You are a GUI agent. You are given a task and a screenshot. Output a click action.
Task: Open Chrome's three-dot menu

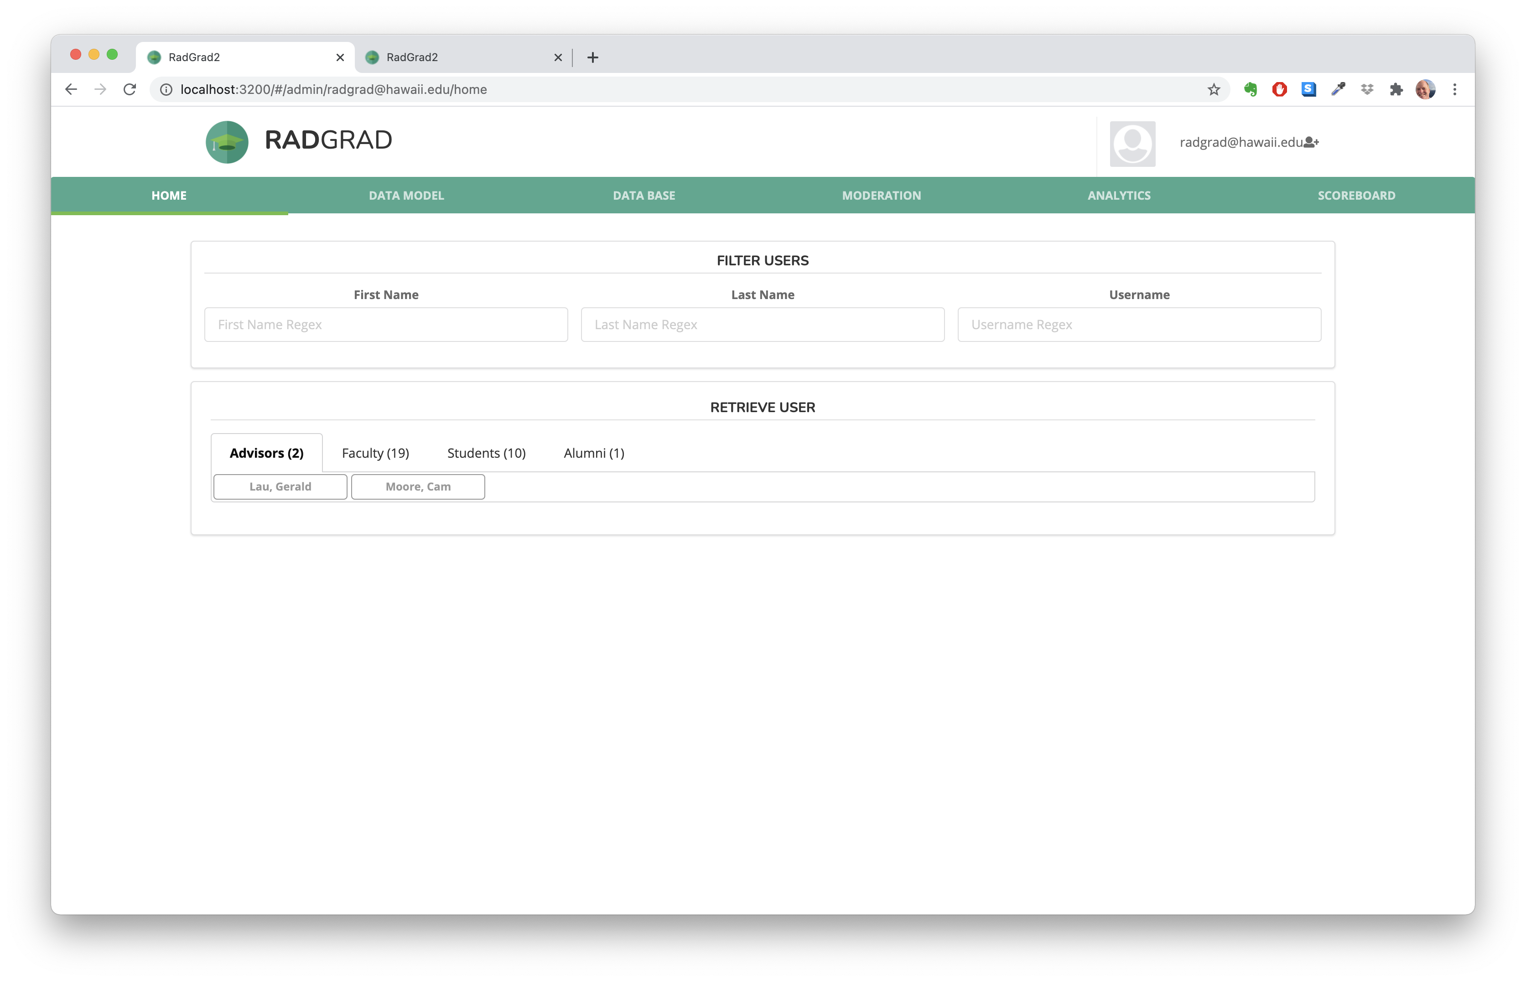(x=1454, y=89)
